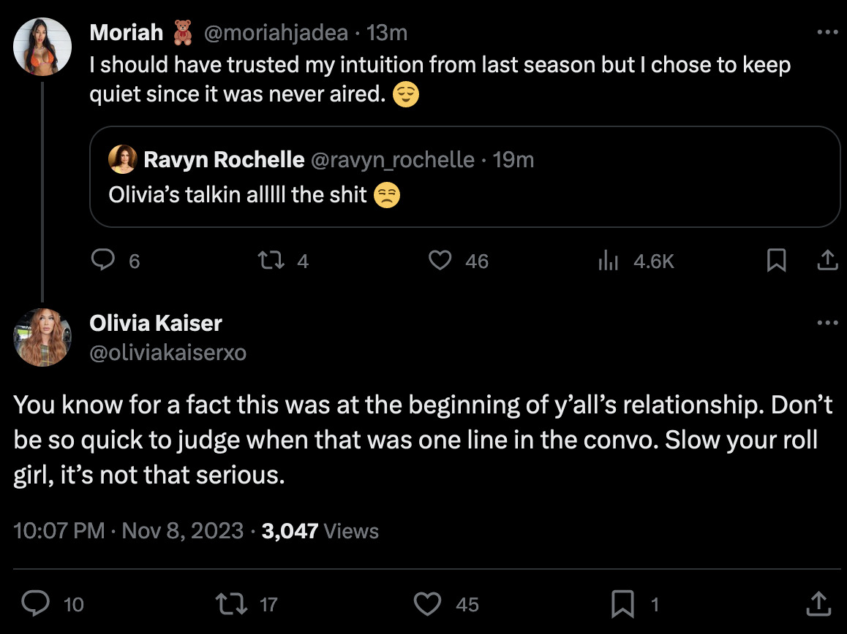Open Olivia Kaiser display name link

(156, 323)
